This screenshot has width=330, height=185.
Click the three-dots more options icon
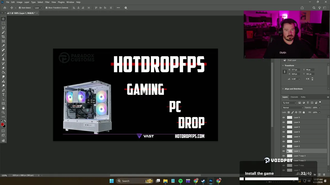coord(118,8)
